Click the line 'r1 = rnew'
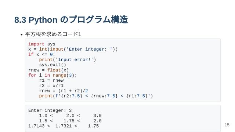Screen dimensions: 235x132 click(51, 80)
